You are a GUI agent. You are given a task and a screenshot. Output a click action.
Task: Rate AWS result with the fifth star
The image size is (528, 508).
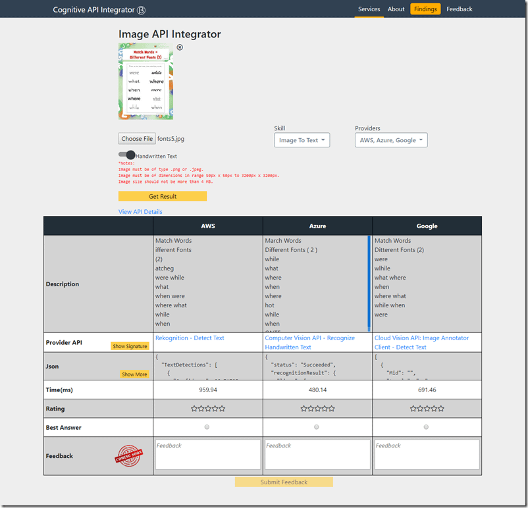point(222,409)
